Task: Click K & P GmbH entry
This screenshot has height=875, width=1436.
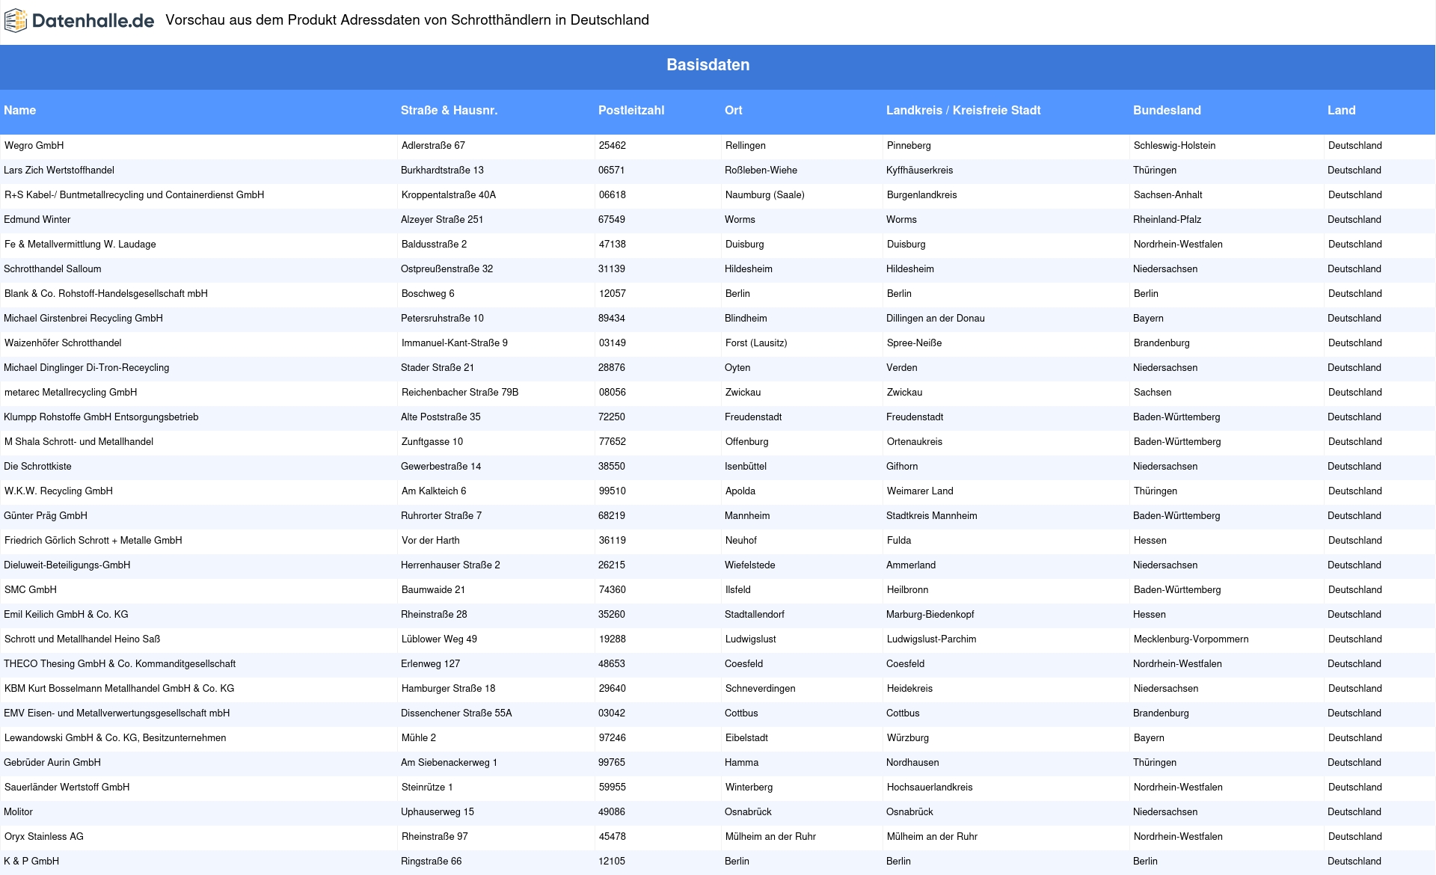Action: [31, 862]
